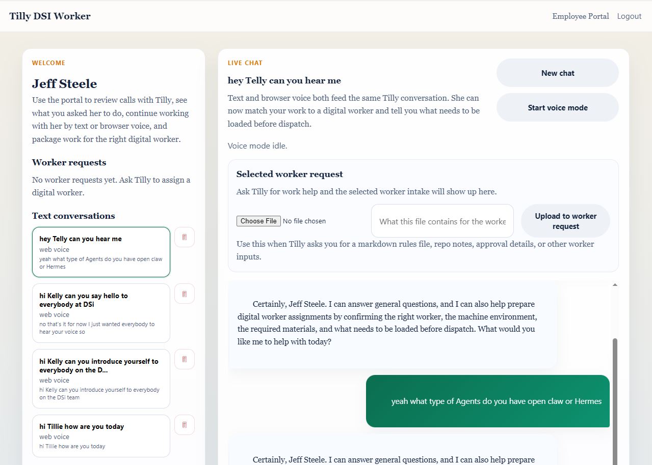Click the 'Jeff Steele' name heading
This screenshot has height=465, width=652.
[64, 84]
